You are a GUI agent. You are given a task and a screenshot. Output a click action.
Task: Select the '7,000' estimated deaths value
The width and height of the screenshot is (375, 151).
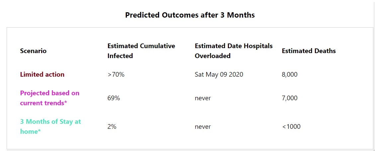(290, 98)
